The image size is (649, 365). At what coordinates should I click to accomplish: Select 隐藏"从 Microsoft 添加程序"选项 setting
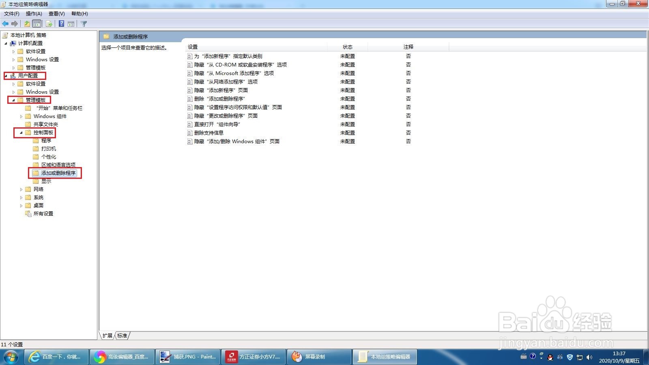point(234,73)
